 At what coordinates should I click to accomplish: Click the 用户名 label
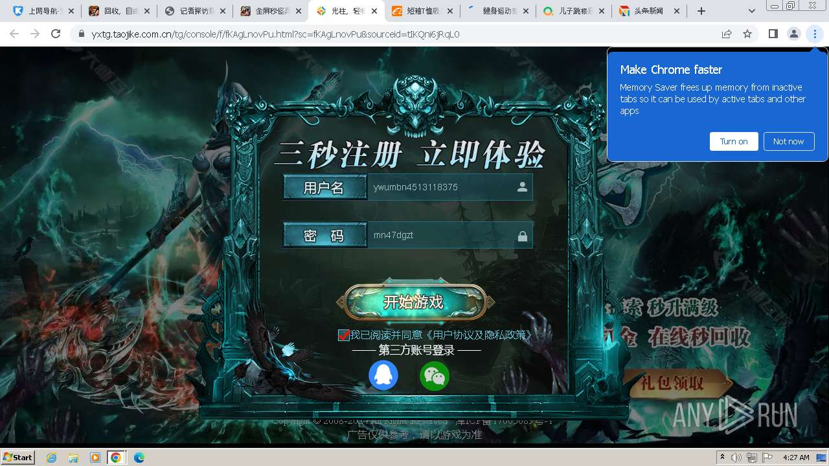tap(324, 187)
